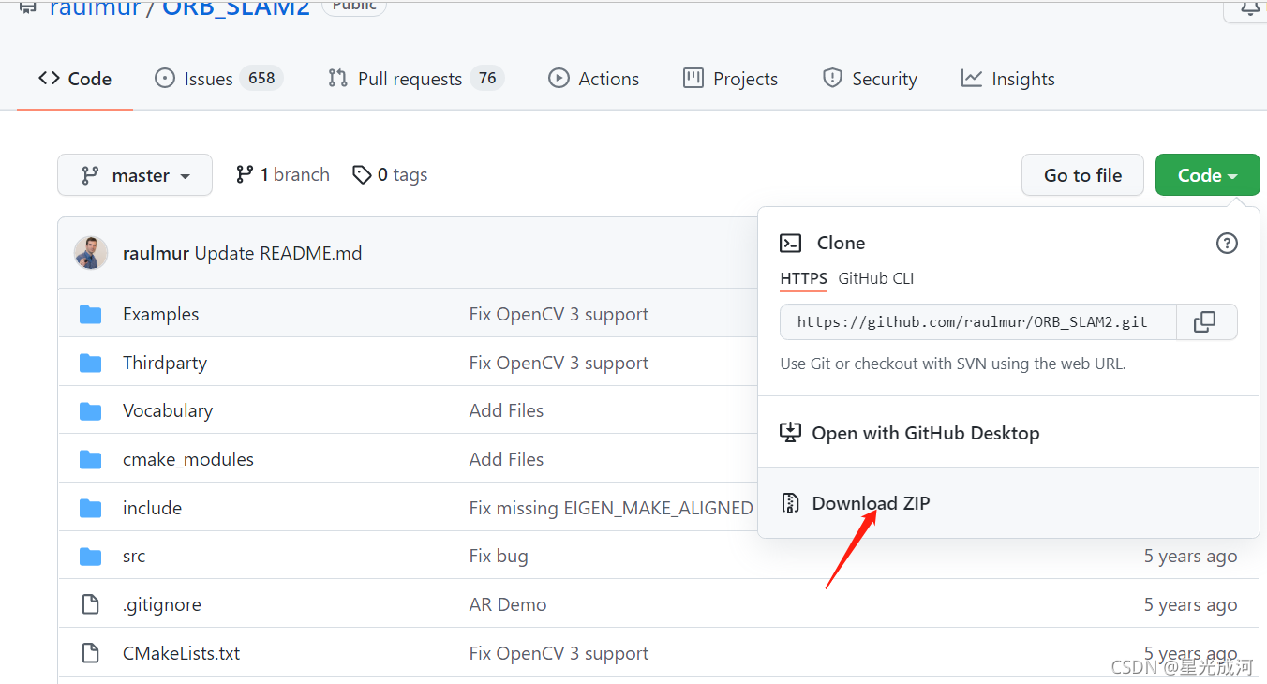Open the Security tab
The height and width of the screenshot is (684, 1267).
tap(870, 79)
